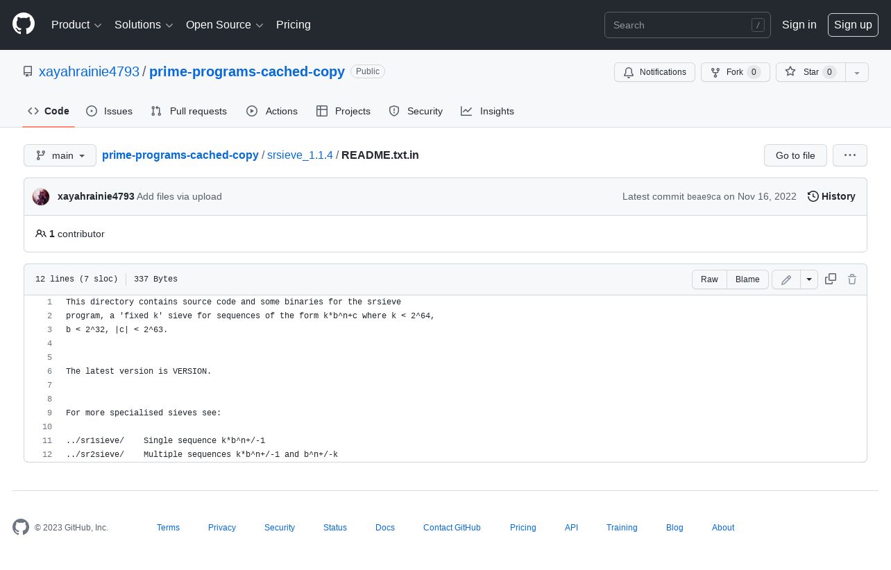Expand the Product menu
Screen dimensions: 891x570
pyautogui.click(x=76, y=25)
